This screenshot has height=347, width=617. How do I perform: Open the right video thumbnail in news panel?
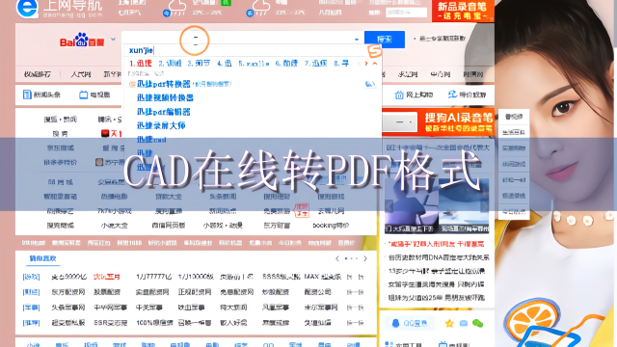(464, 206)
